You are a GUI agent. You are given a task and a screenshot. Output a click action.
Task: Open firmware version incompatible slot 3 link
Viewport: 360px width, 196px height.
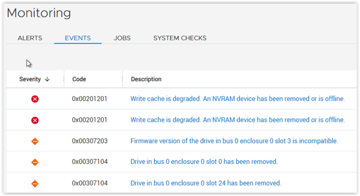coord(234,141)
